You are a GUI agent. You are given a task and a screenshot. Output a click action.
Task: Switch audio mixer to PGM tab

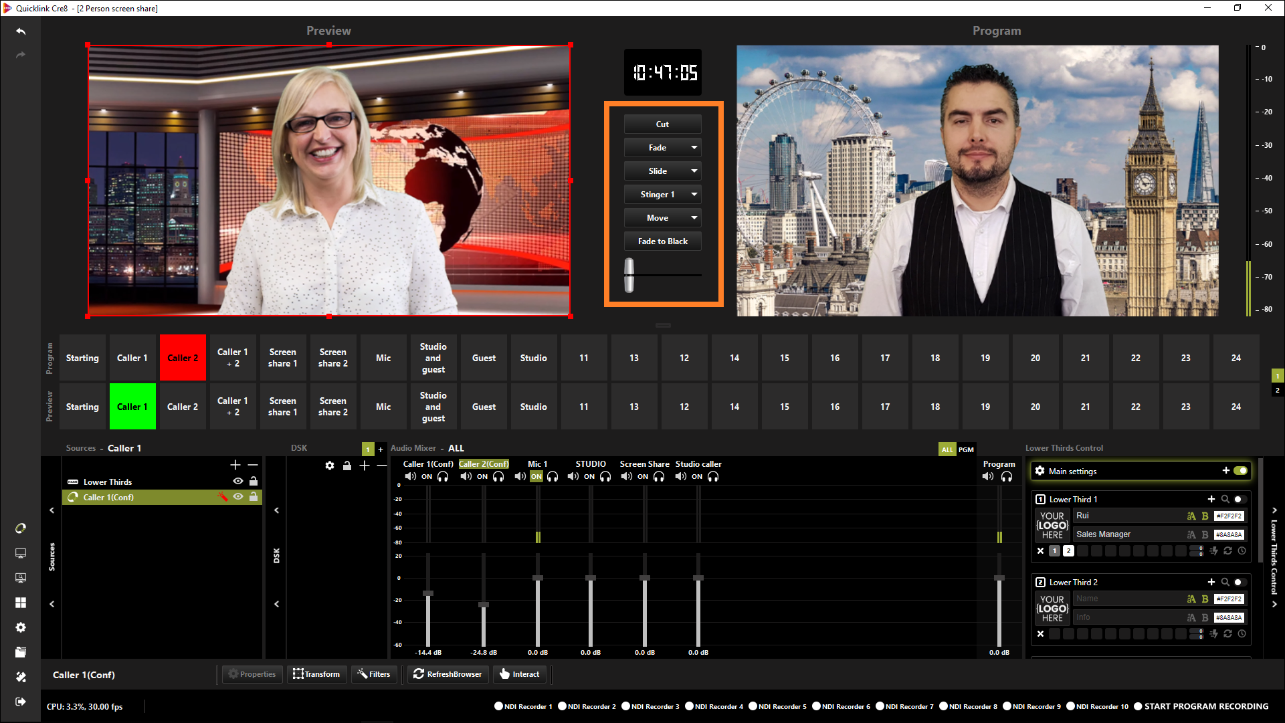click(x=966, y=449)
